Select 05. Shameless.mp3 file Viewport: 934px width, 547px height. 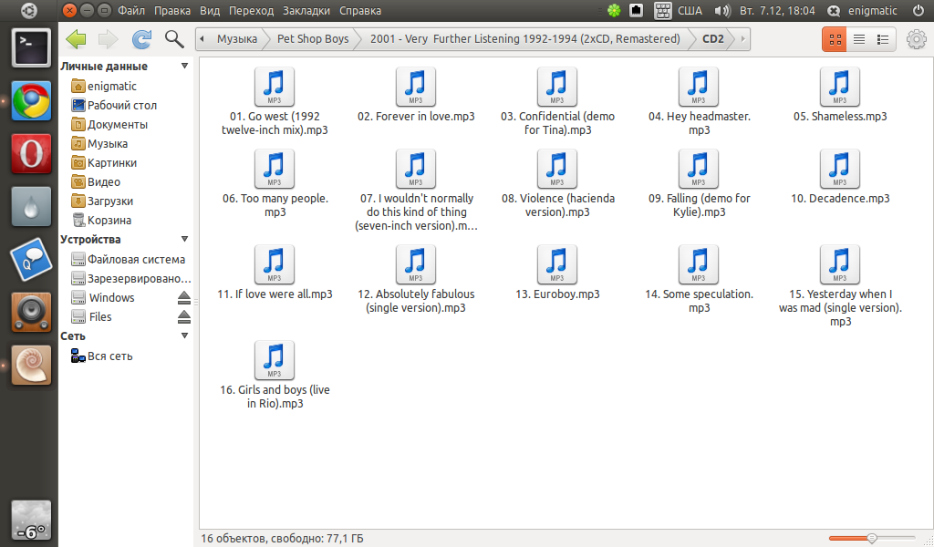840,94
